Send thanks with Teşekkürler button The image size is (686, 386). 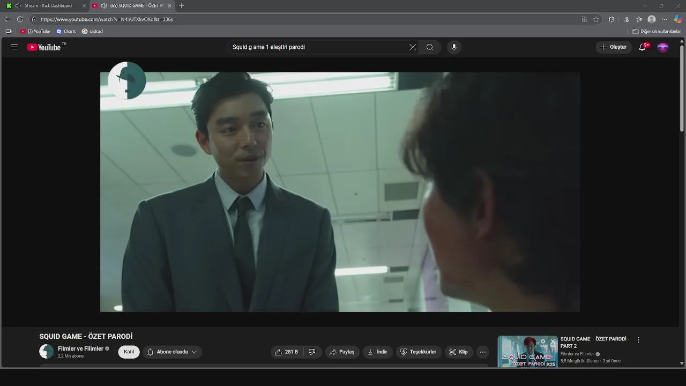click(x=419, y=352)
